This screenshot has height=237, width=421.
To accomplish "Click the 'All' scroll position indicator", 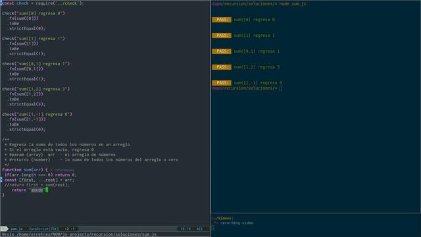I will [199, 229].
